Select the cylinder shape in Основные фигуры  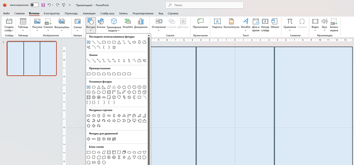(139, 92)
